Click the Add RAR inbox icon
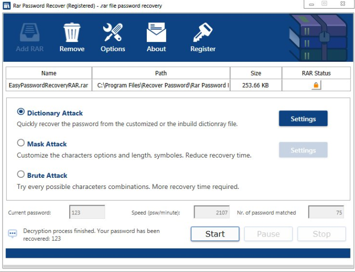This screenshot has height=272, width=355. point(29,32)
